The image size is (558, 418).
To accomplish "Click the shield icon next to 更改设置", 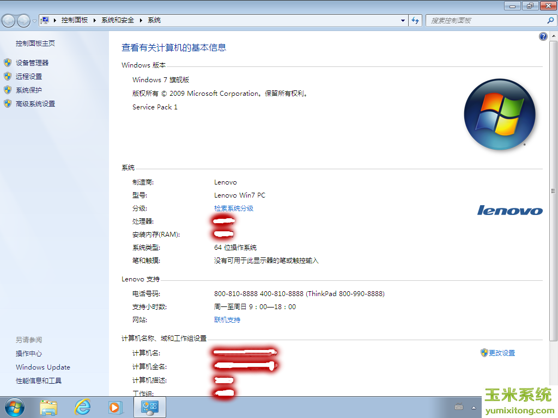I will coord(484,353).
